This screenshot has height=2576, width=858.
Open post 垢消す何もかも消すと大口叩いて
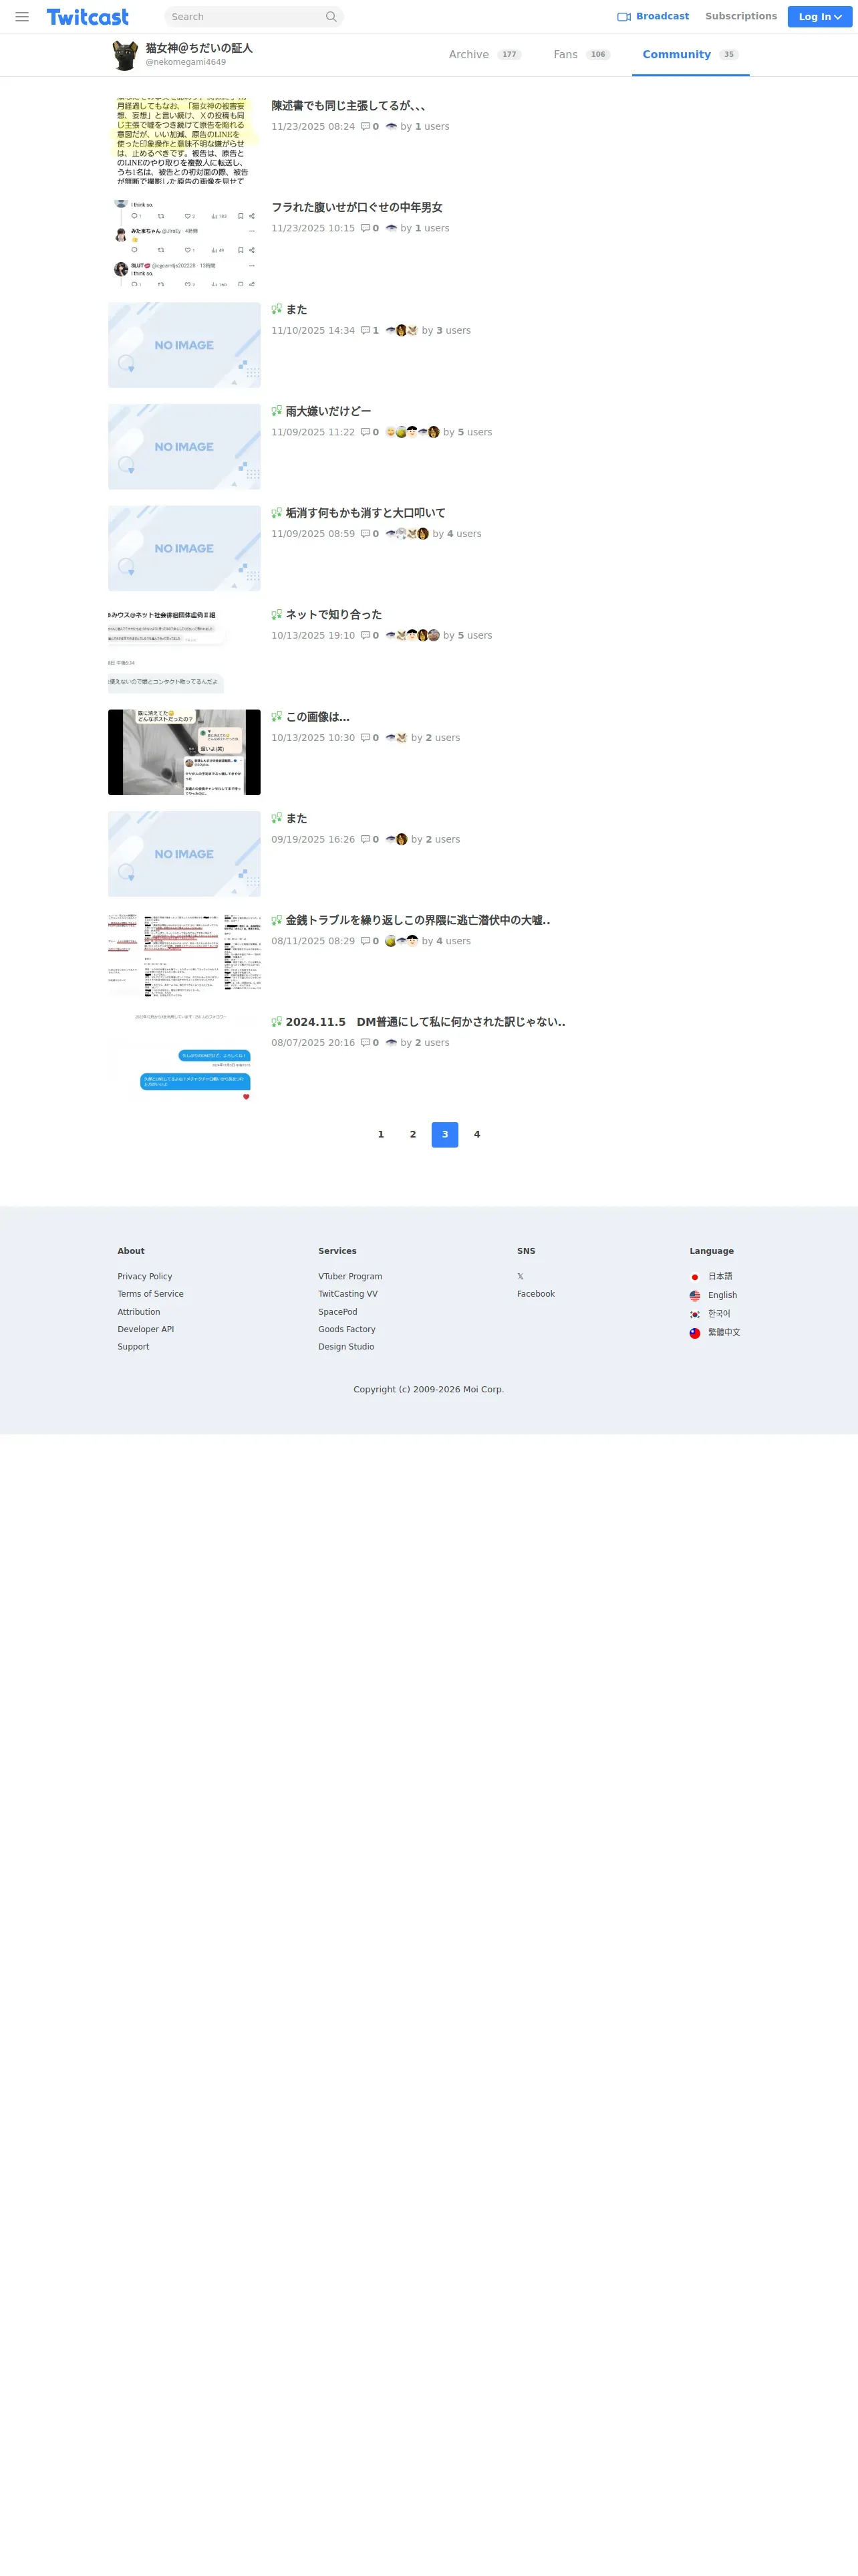click(366, 513)
